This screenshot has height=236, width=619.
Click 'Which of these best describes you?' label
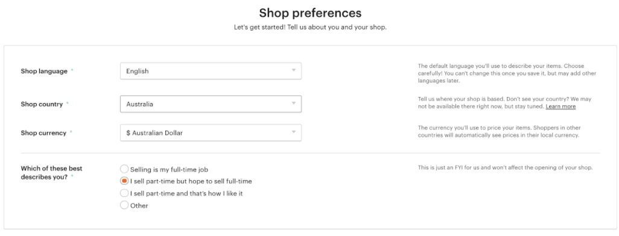[x=51, y=173]
